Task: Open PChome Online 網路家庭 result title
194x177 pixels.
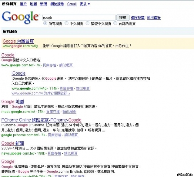Action: coord(41,120)
